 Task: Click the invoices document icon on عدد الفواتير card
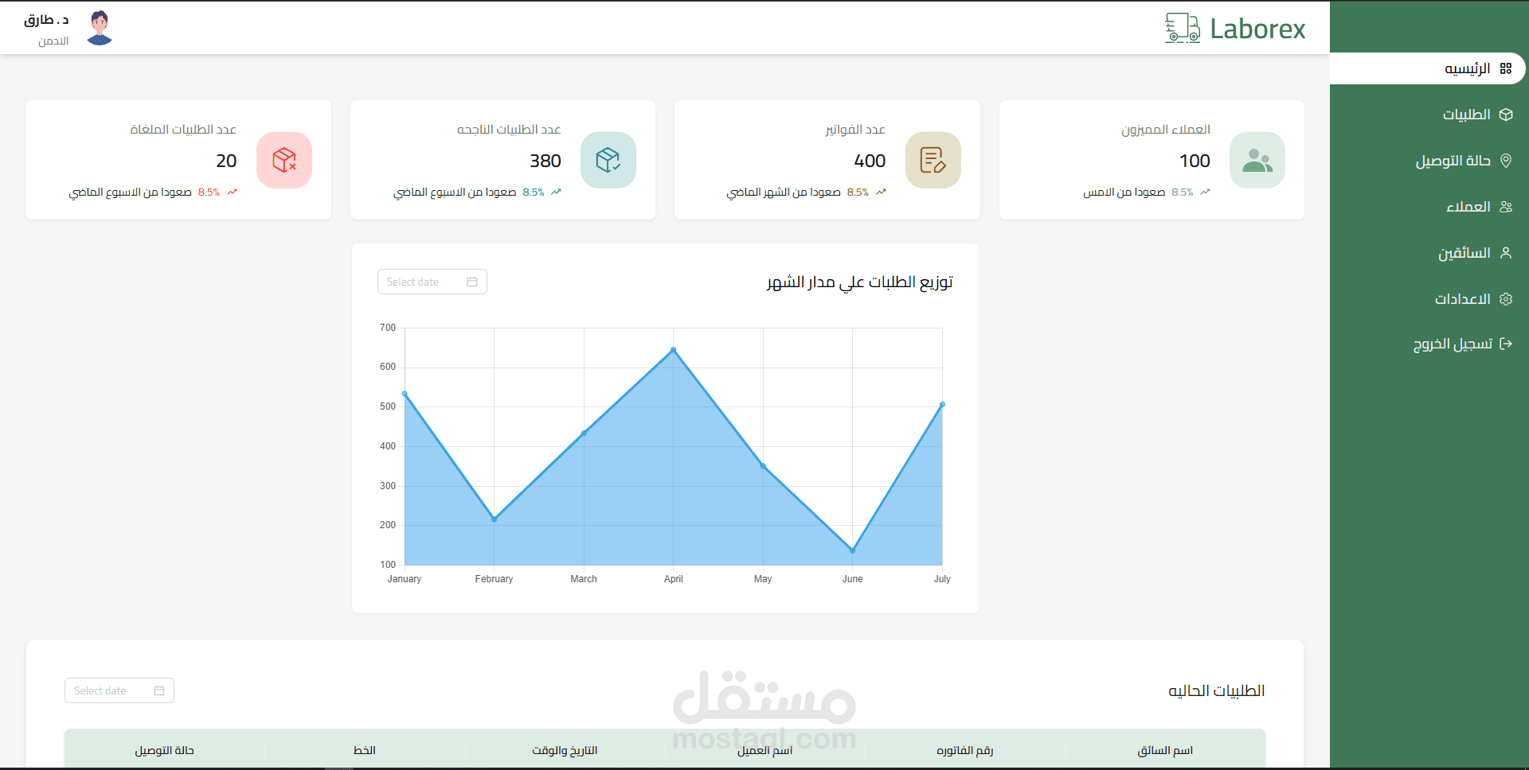pyautogui.click(x=933, y=160)
